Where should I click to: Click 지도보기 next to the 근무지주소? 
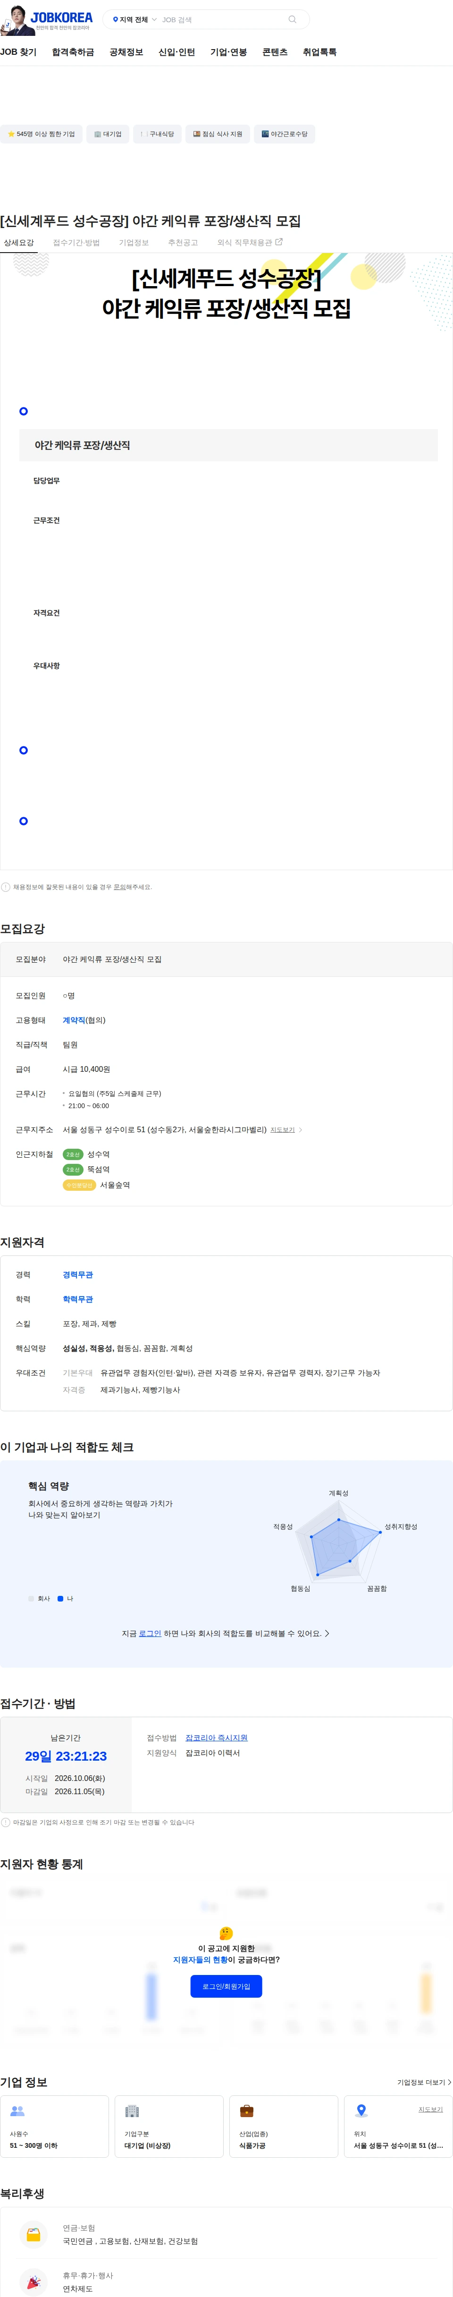coord(283,1130)
